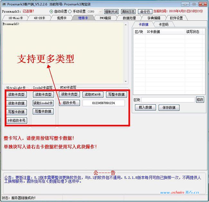
Task: Click the 读取Icode2卡 button
Action: tap(43, 103)
